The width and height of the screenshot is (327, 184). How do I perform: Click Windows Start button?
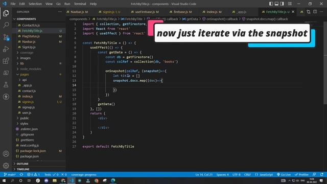[4, 180]
